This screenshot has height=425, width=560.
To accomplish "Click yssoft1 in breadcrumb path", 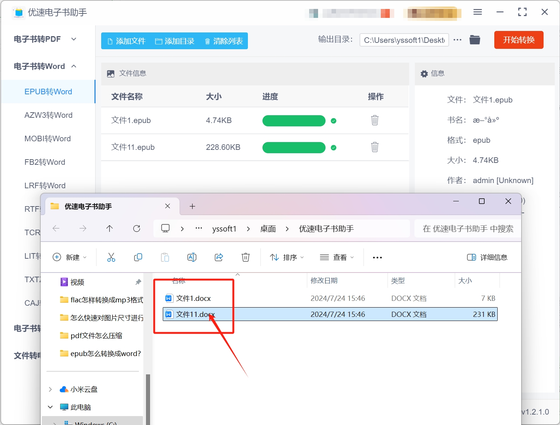I will pos(224,229).
